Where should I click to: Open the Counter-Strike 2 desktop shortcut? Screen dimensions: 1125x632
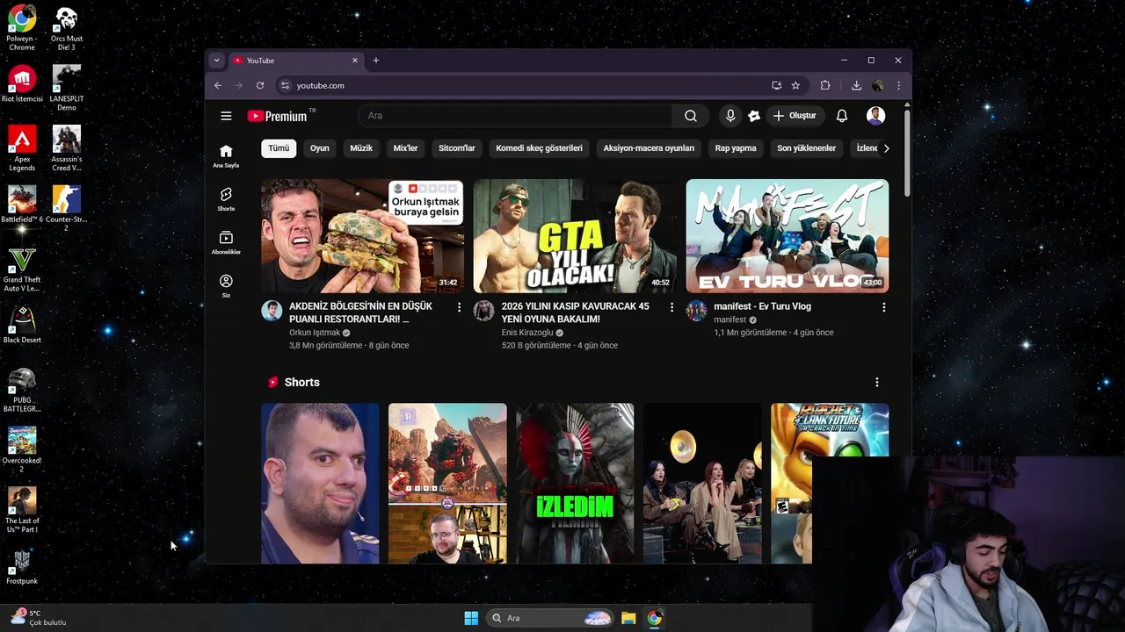(x=66, y=209)
